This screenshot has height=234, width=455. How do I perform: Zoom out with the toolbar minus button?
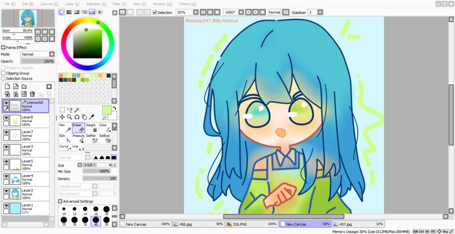click(x=203, y=12)
